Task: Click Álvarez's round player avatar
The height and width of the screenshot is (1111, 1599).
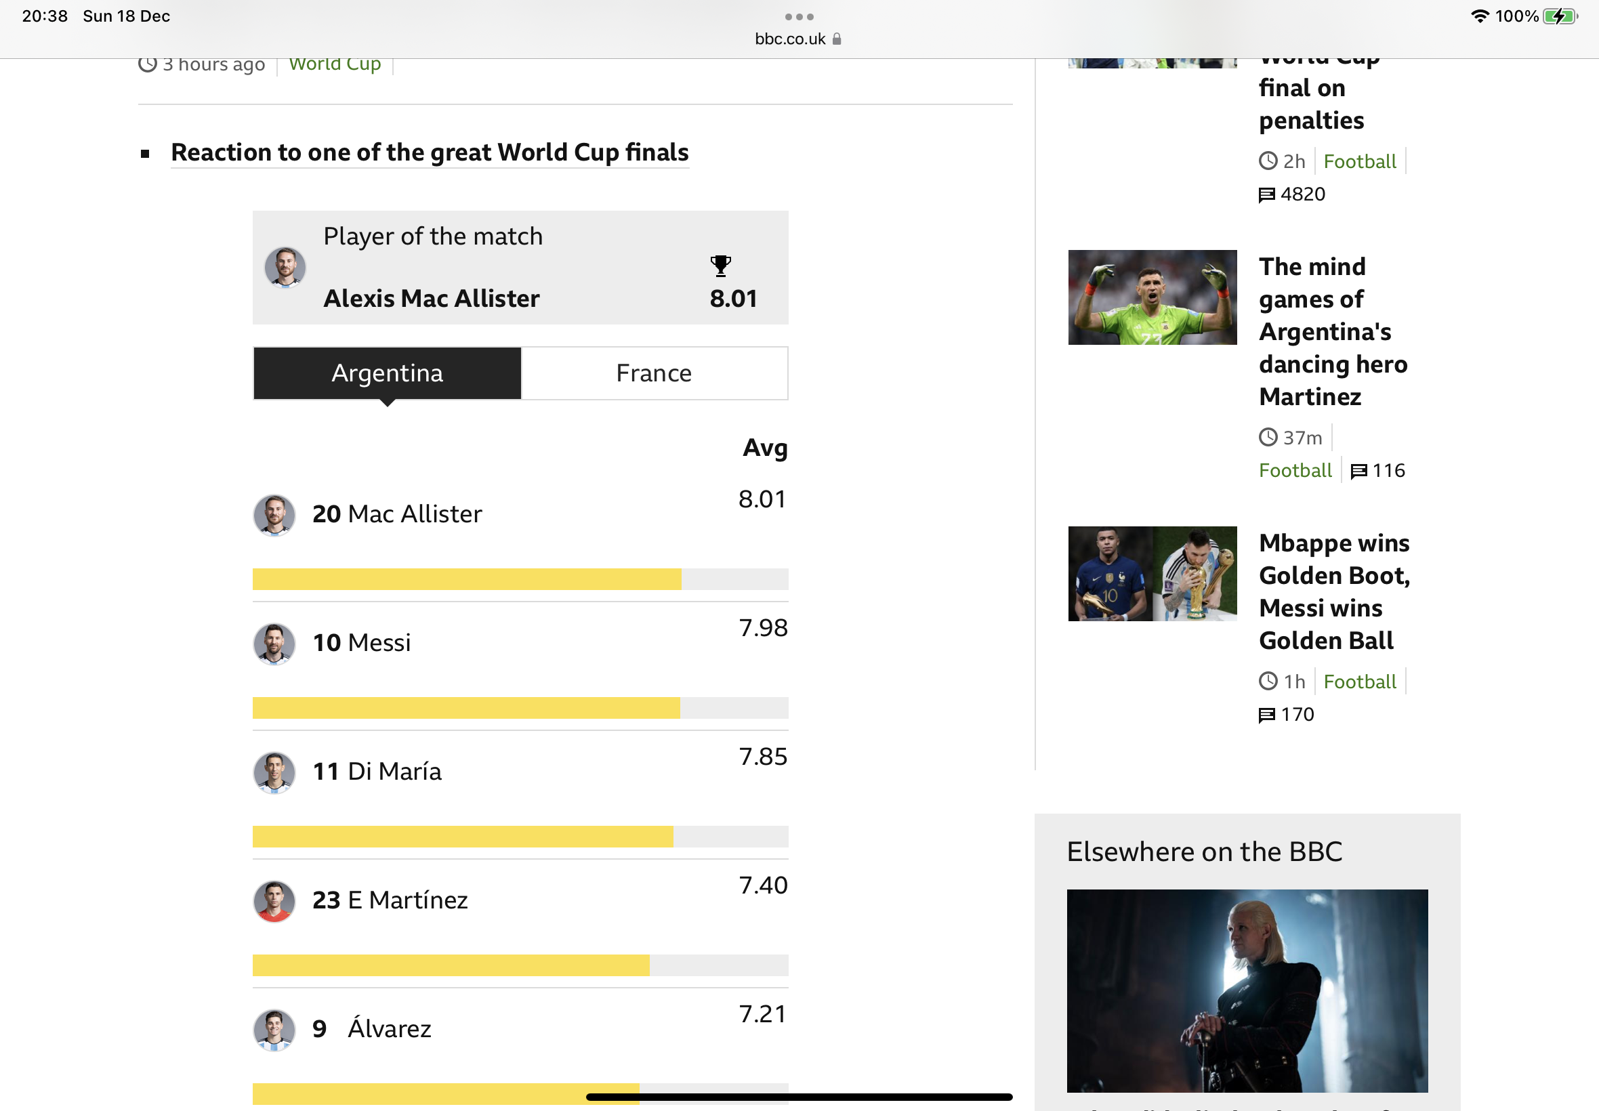Action: coord(274,1030)
